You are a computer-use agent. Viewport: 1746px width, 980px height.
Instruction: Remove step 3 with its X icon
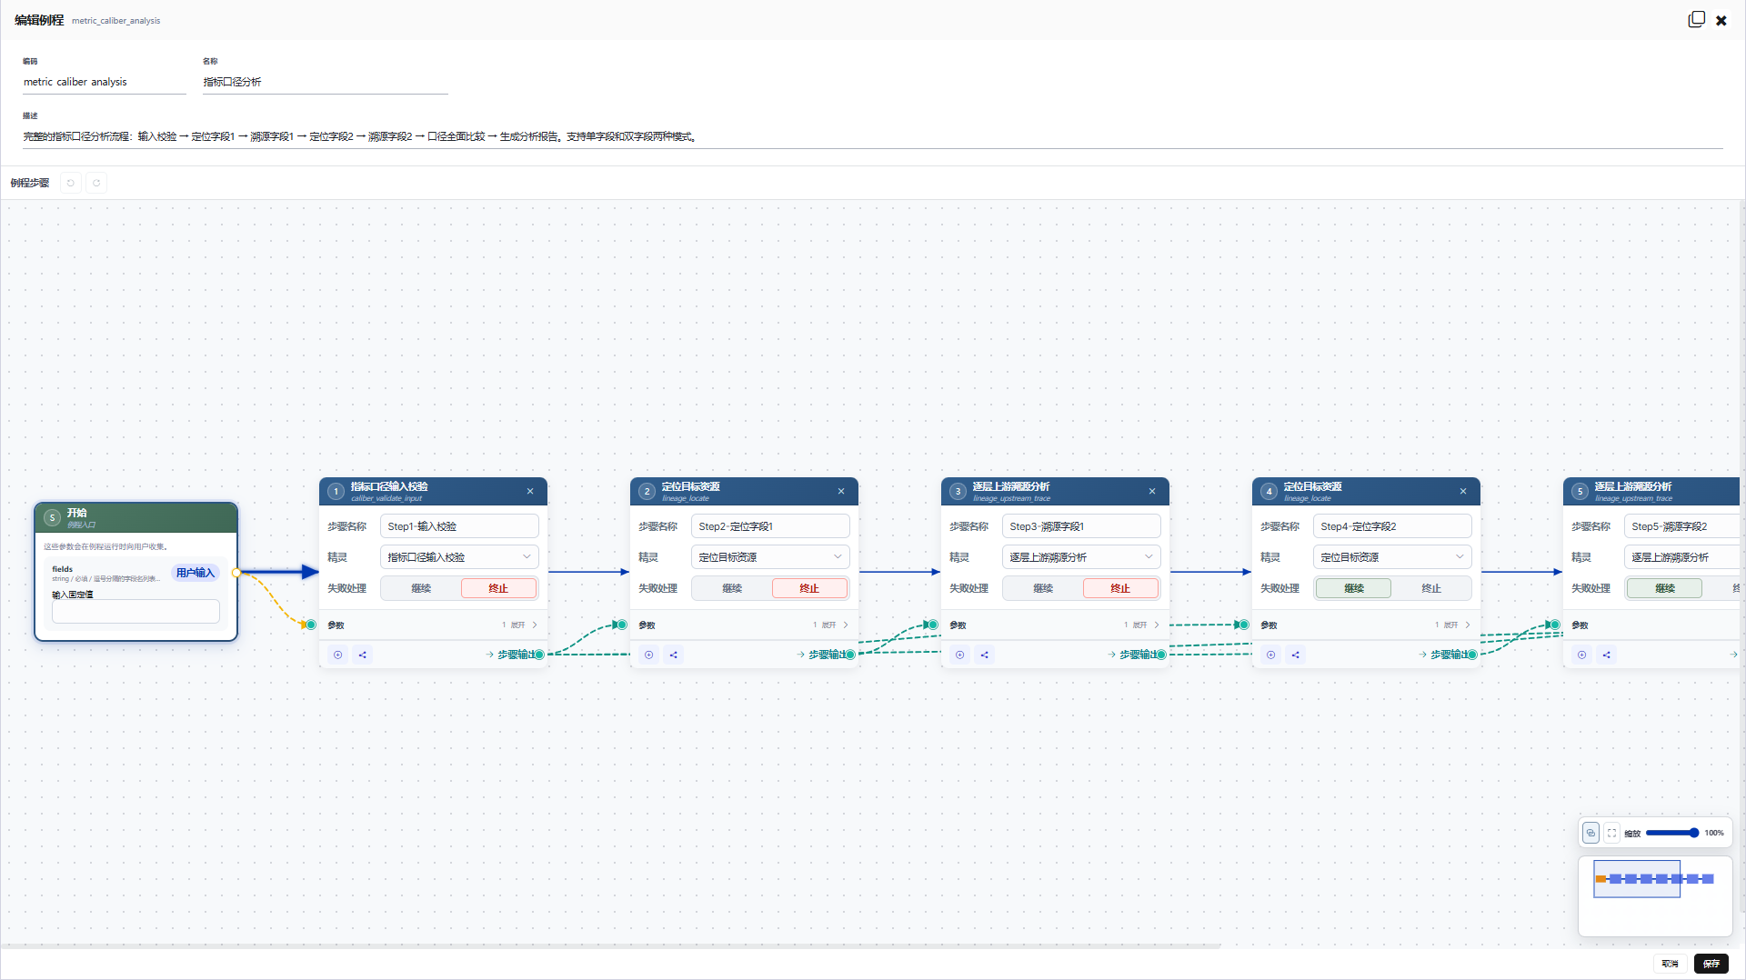(1152, 491)
